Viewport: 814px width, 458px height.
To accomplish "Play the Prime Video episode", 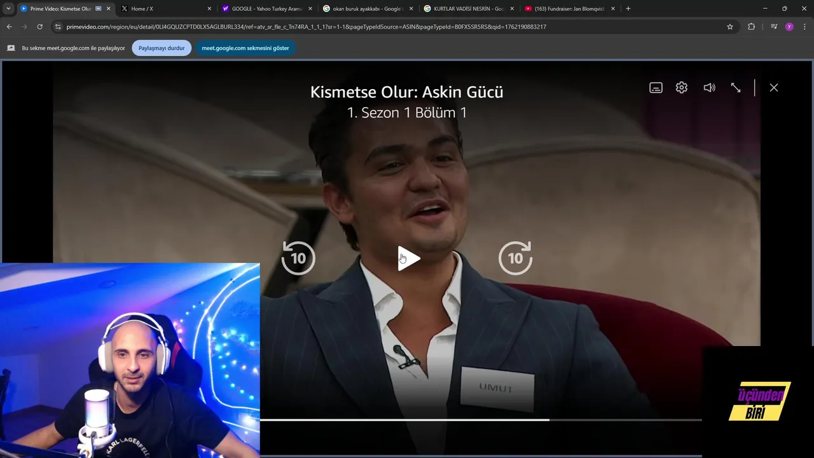I will pyautogui.click(x=408, y=258).
